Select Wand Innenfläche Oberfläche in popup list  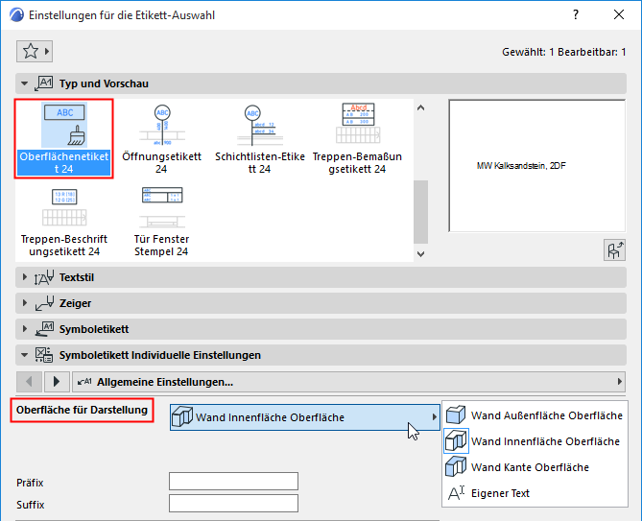pos(535,441)
